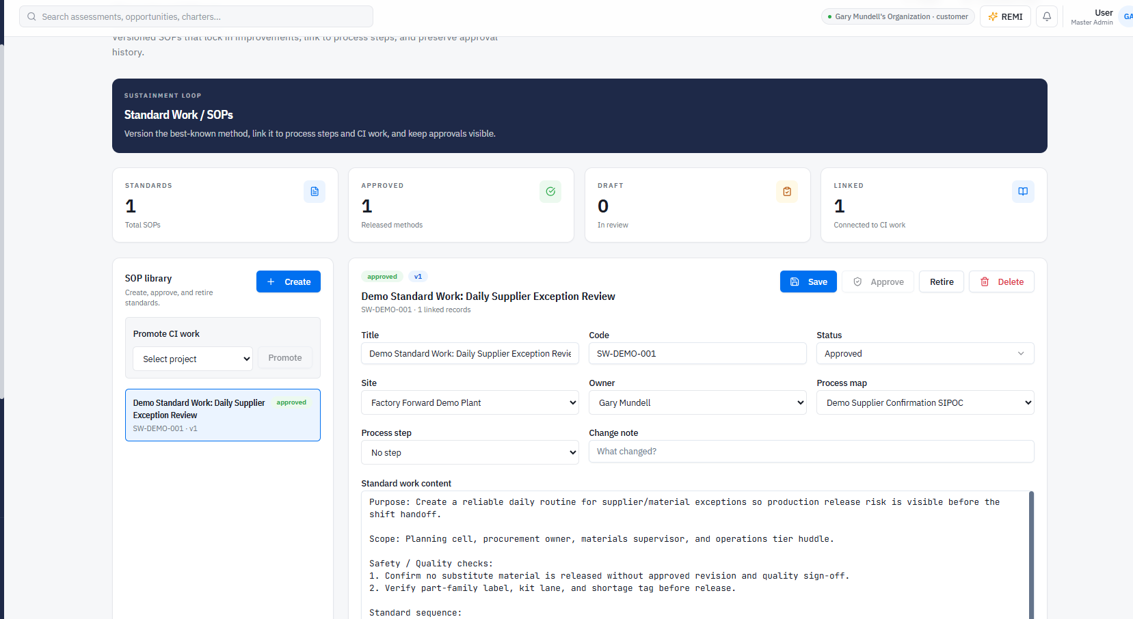Click the DRAFT In review card
The image size is (1133, 619).
(x=697, y=205)
